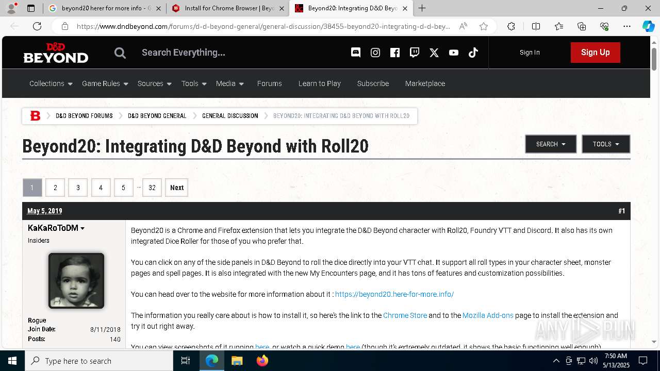Screen dimensions: 660x371
Task: Open the Instagram social icon
Action: (375, 52)
